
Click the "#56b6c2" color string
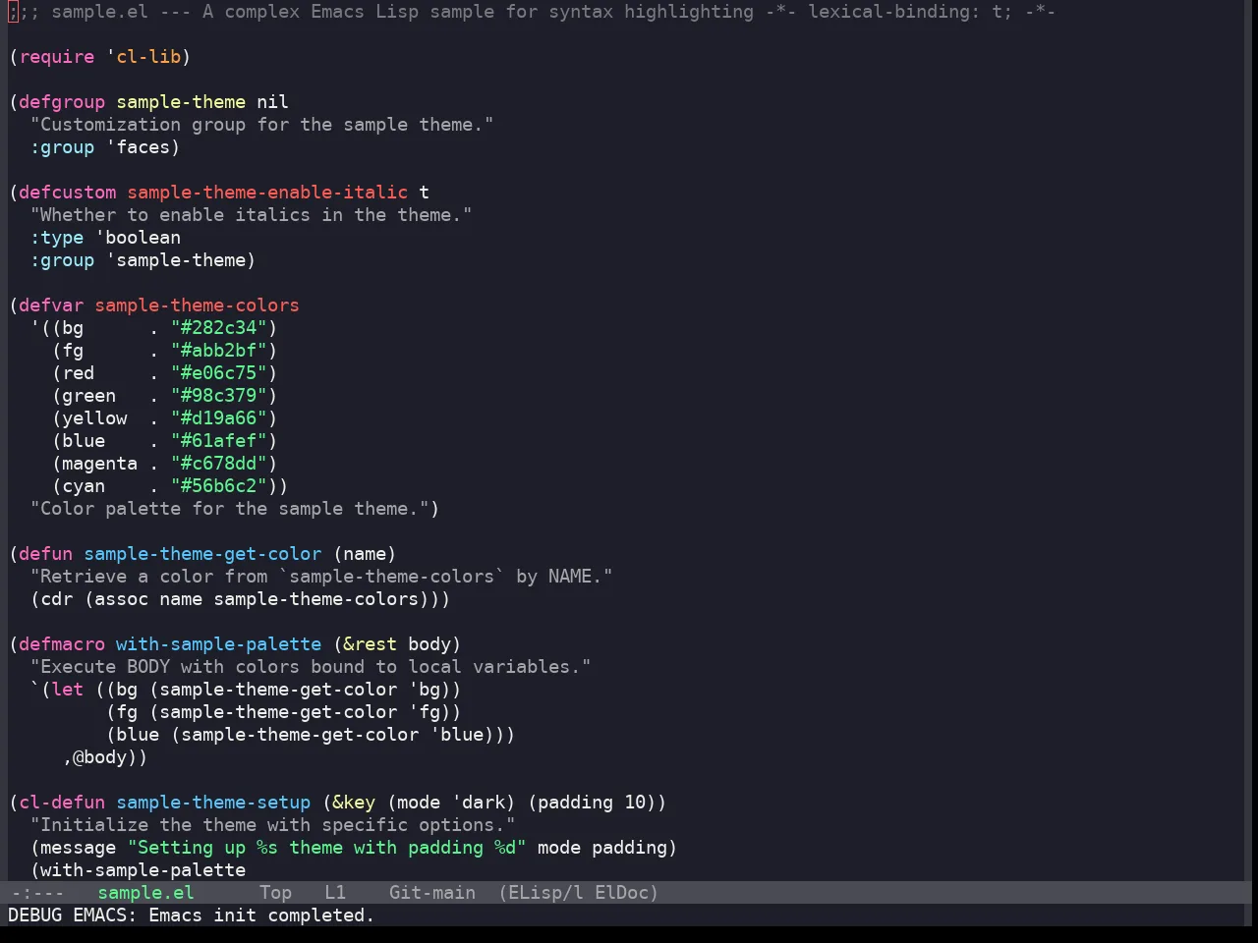click(218, 485)
